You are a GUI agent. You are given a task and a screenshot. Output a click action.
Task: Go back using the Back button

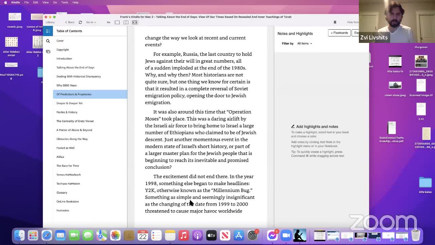[x=70, y=22]
